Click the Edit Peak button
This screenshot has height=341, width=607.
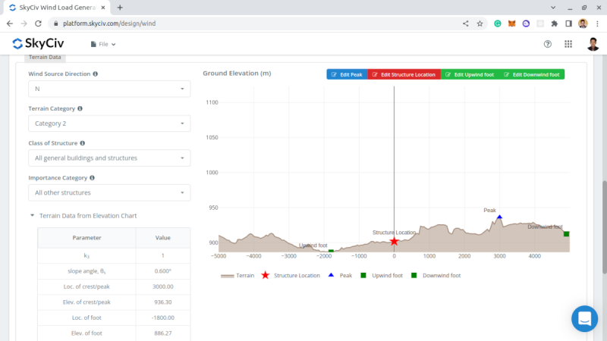[347, 74]
